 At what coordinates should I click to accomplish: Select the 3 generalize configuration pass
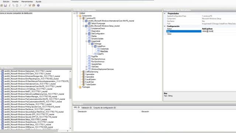click(90, 74)
